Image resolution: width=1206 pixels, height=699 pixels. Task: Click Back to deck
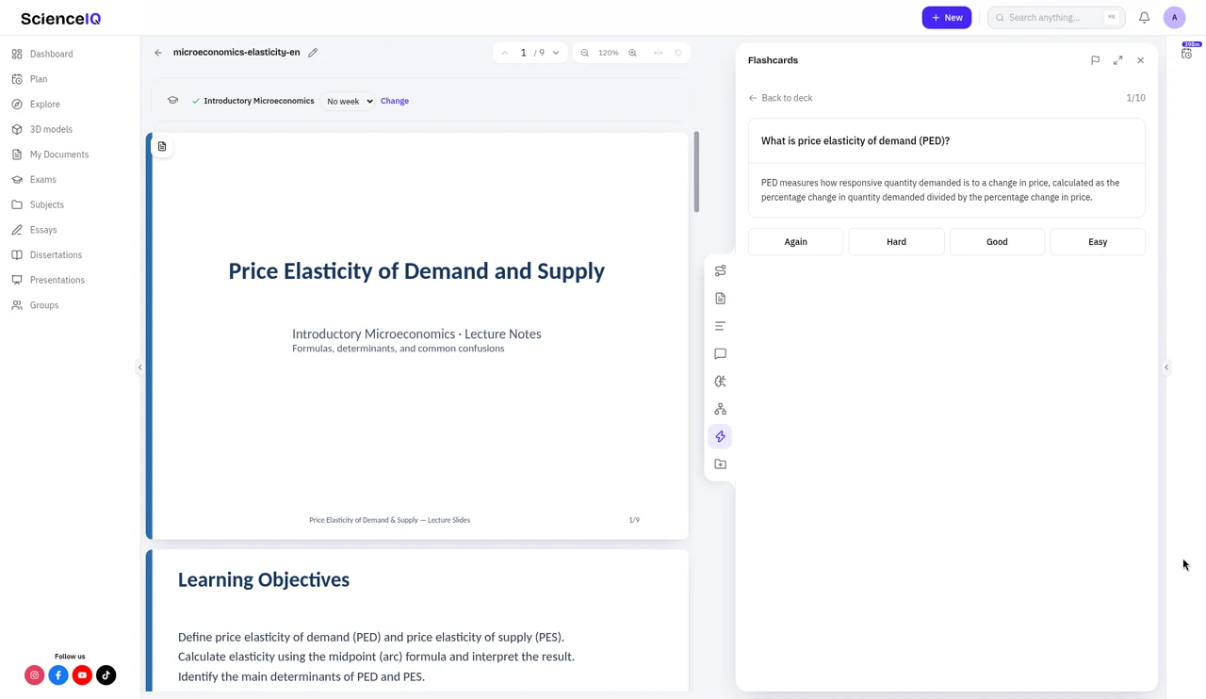pyautogui.click(x=780, y=98)
